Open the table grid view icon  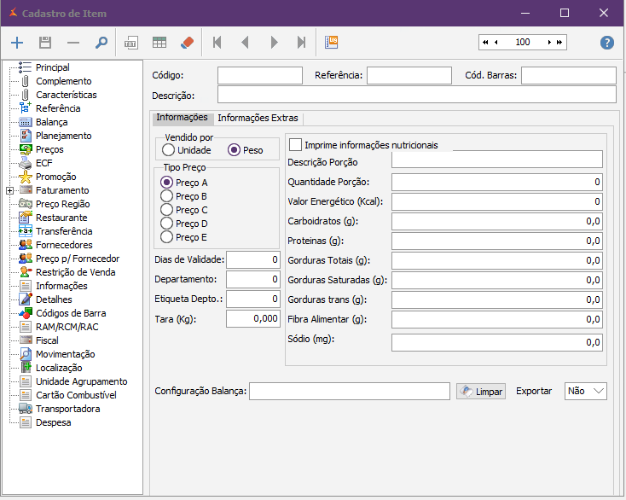pos(159,43)
